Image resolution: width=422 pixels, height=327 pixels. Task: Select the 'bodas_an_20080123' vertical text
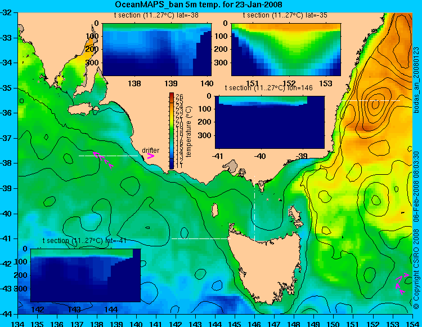pos(416,80)
